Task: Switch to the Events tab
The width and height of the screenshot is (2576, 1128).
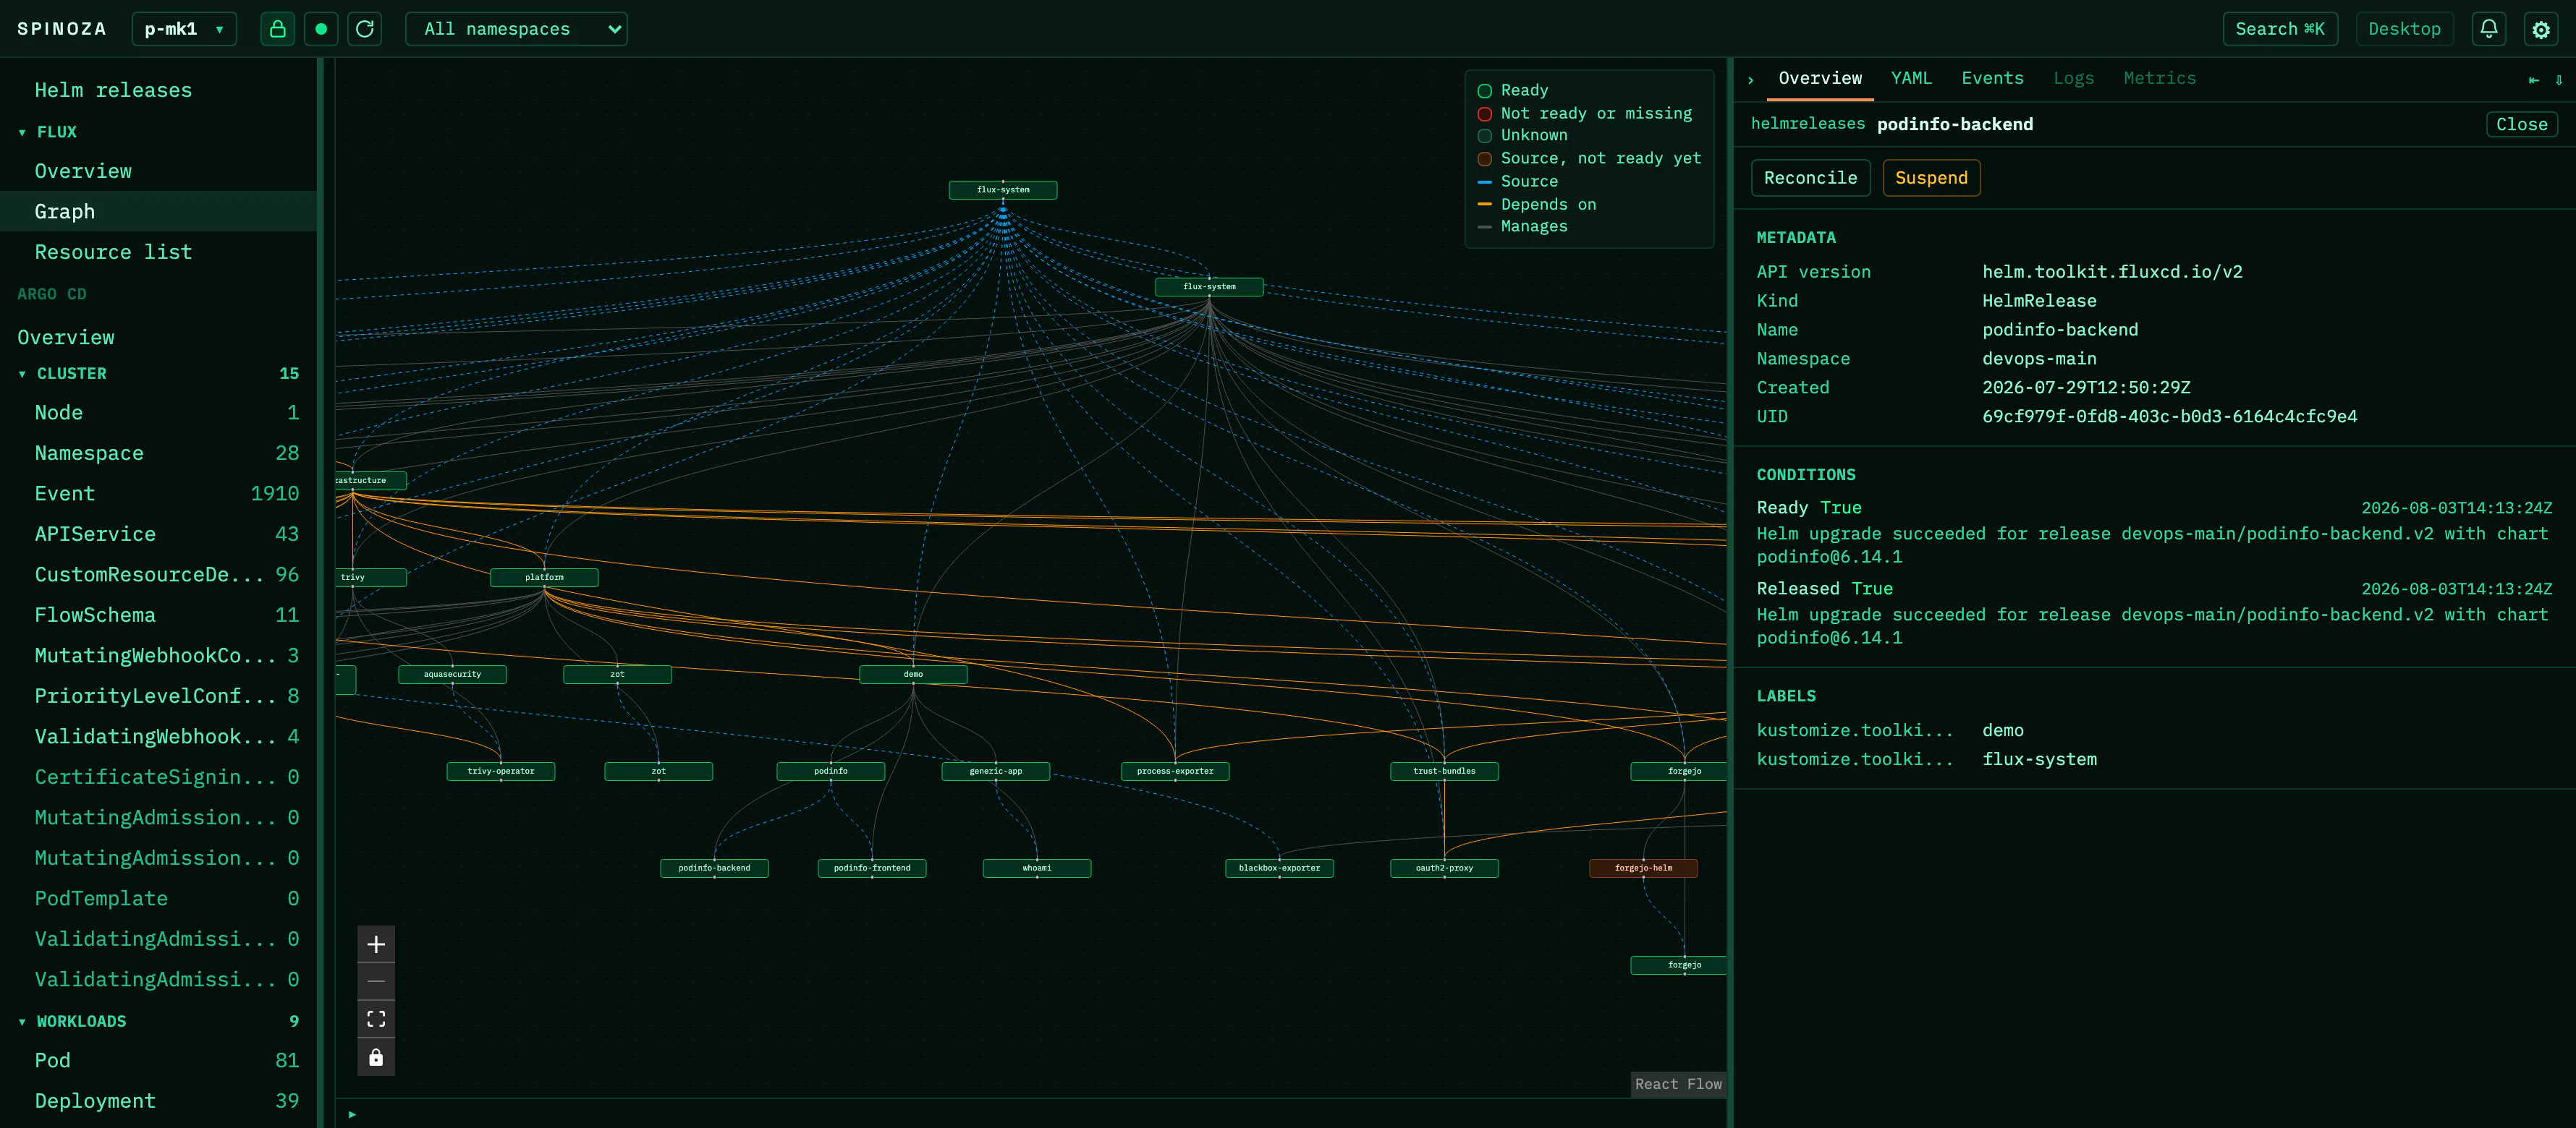Action: [x=1992, y=78]
